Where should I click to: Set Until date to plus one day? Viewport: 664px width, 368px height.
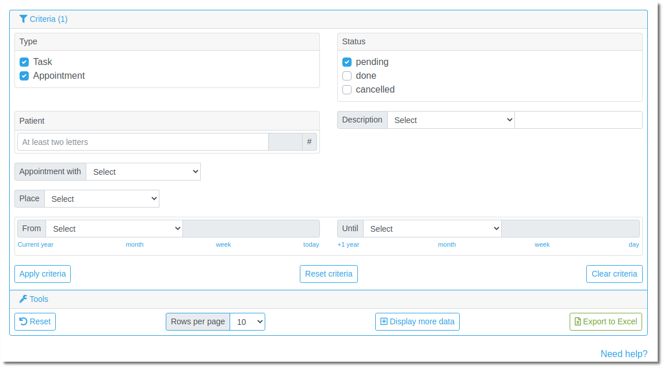(x=634, y=244)
